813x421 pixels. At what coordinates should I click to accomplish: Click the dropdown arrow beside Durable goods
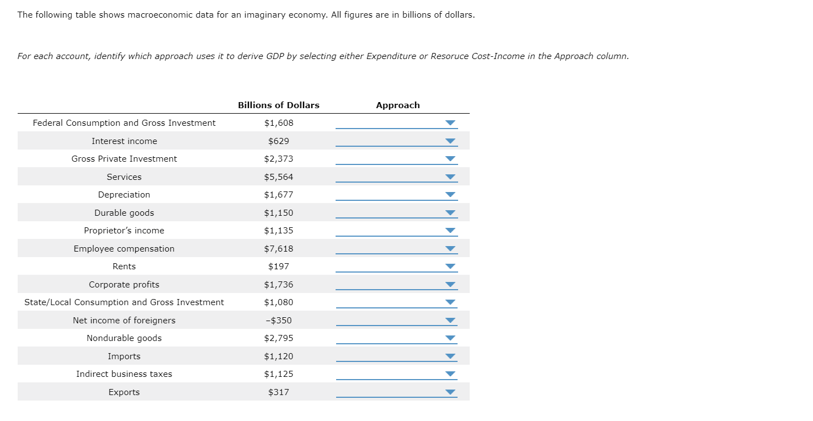[450, 212]
